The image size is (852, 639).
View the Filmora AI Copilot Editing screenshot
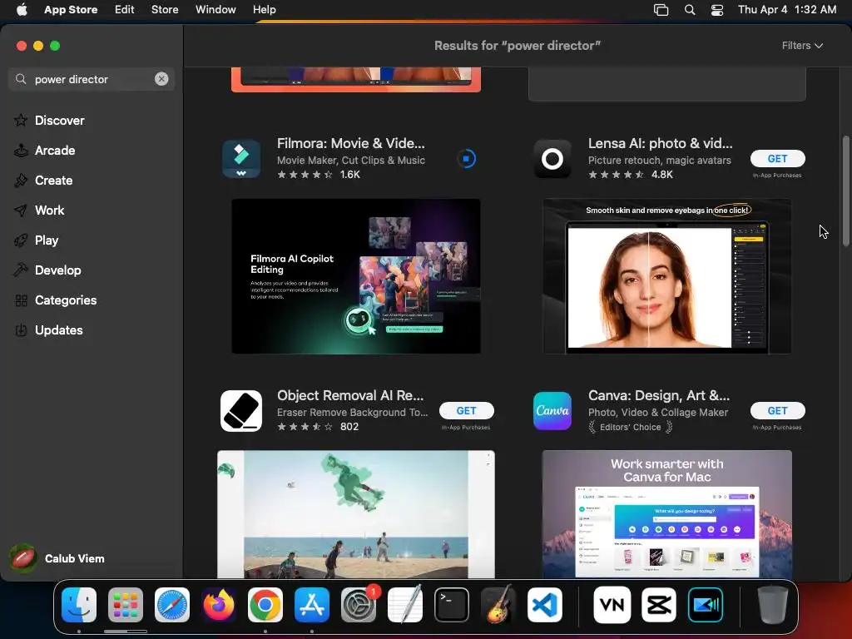click(356, 276)
